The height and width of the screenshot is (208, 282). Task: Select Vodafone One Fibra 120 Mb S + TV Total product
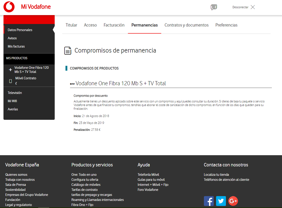pos(32,70)
